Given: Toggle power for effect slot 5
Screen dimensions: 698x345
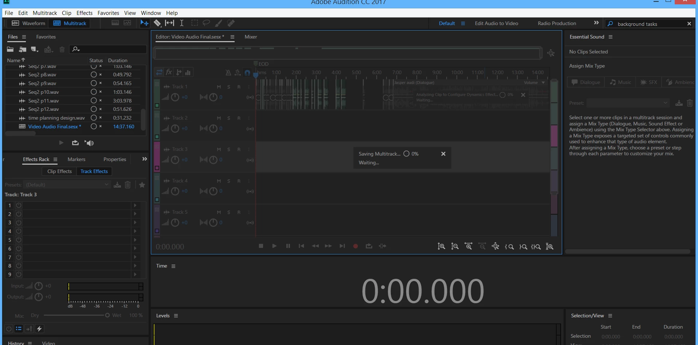Looking at the screenshot, I should (x=19, y=240).
